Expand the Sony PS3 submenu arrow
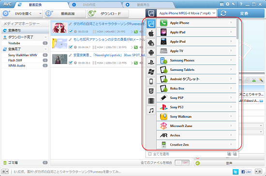The width and height of the screenshot is (266, 176). (231, 107)
